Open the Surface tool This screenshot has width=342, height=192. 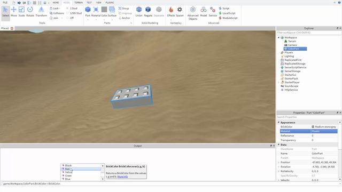(112, 12)
